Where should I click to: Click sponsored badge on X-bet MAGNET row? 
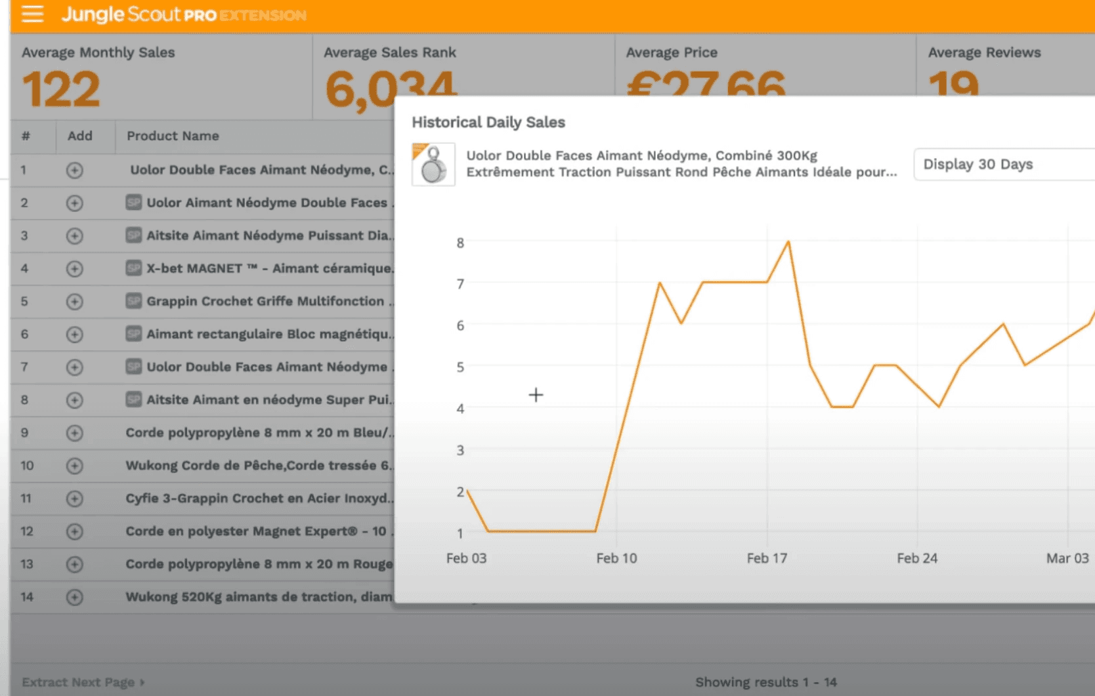click(x=134, y=268)
